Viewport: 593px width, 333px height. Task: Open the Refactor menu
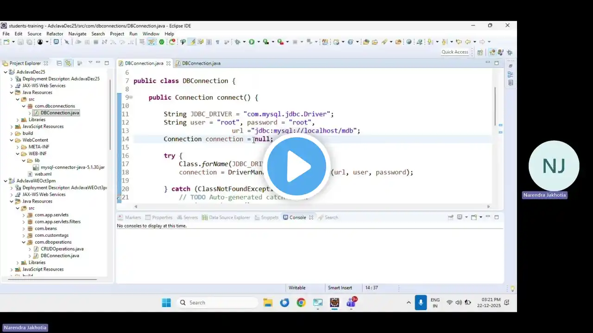(55, 34)
